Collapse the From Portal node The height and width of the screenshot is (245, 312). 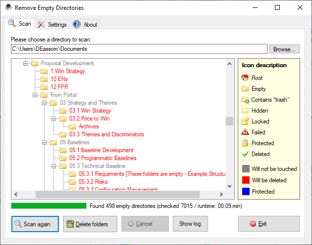(x=35, y=95)
